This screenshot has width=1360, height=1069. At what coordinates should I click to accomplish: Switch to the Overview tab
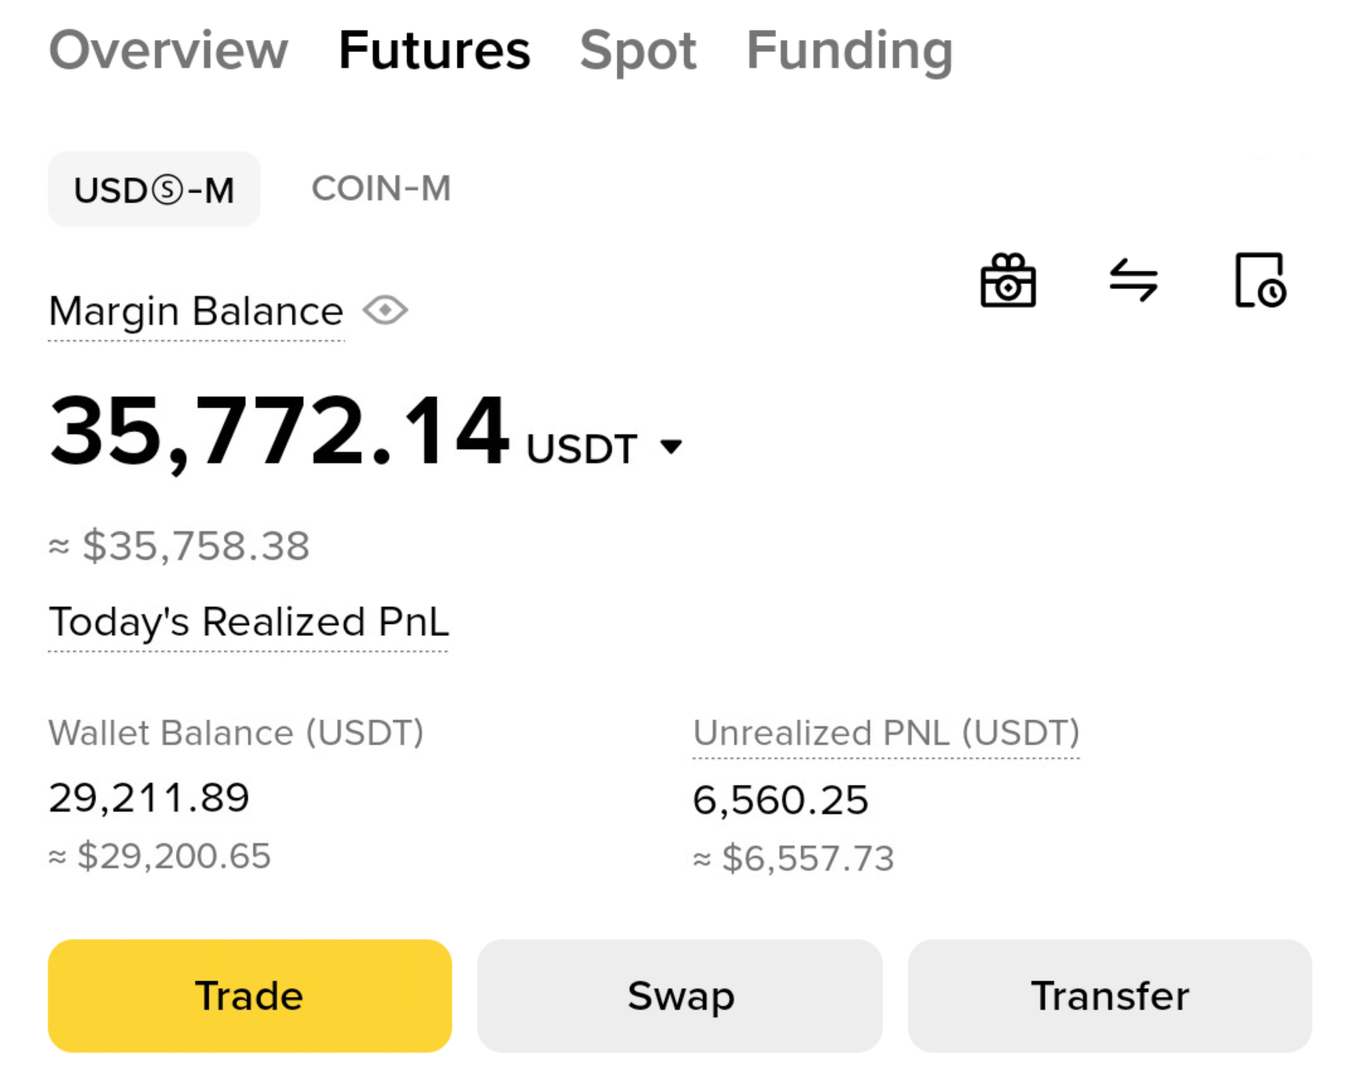pyautogui.click(x=168, y=50)
